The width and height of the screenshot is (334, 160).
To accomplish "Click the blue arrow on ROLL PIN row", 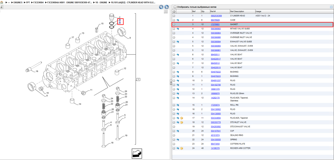I will (x=178, y=105).
